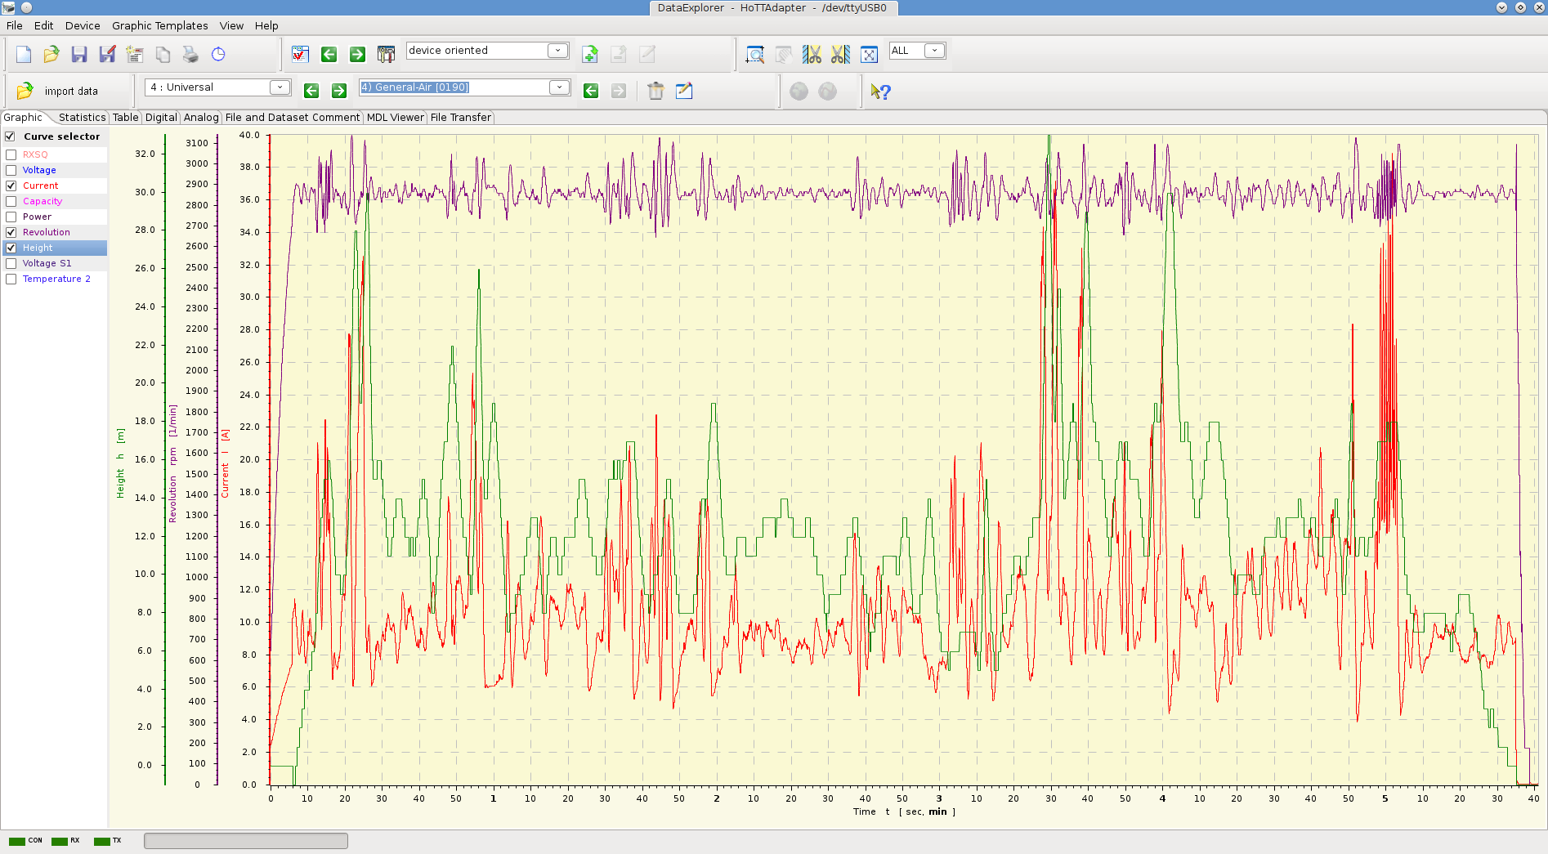
Task: Open the General-Air record set dropdown
Action: tap(559, 87)
